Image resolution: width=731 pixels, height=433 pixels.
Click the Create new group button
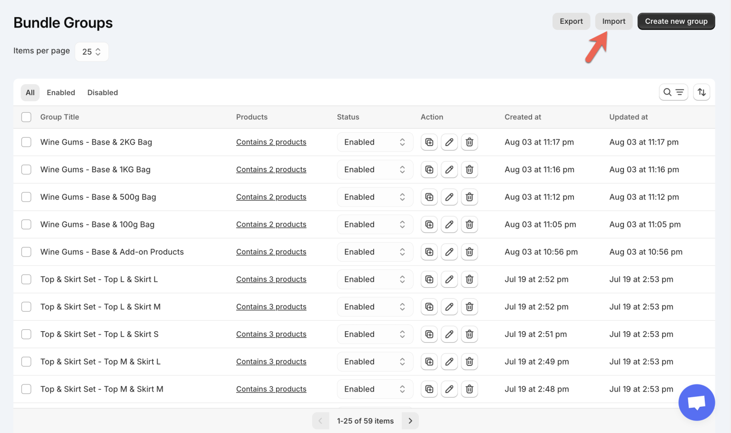point(676,21)
